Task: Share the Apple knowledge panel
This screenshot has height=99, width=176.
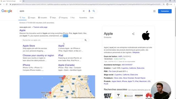Action: (133, 34)
